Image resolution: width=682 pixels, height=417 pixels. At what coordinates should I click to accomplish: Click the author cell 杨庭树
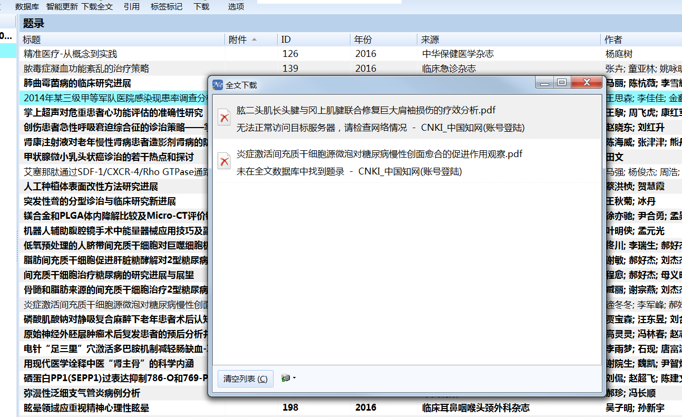[619, 54]
